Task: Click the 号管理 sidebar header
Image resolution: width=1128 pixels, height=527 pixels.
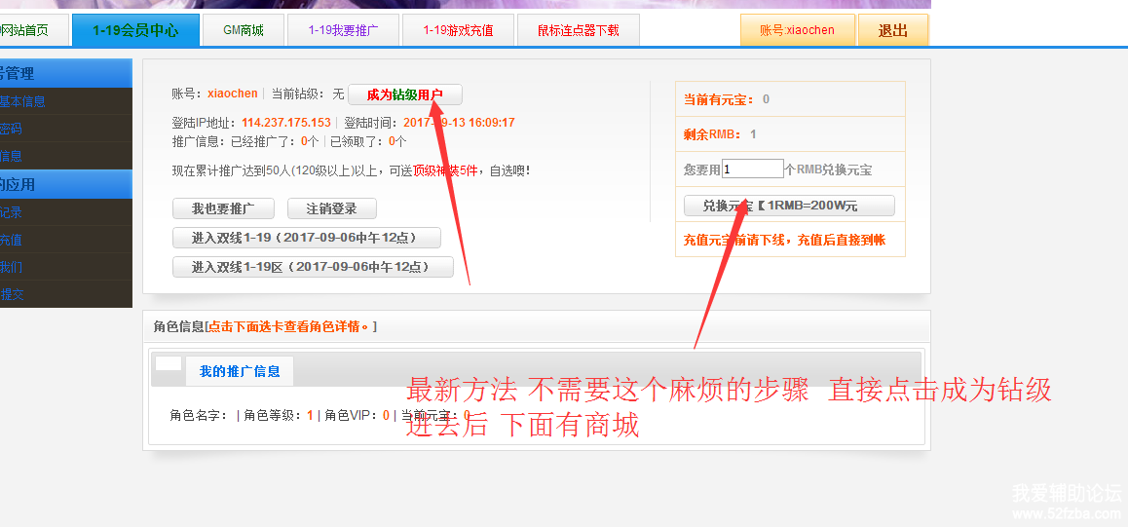Action: click(64, 73)
